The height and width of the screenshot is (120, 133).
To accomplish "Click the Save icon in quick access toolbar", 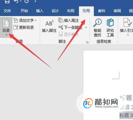I will (x=7, y=1).
